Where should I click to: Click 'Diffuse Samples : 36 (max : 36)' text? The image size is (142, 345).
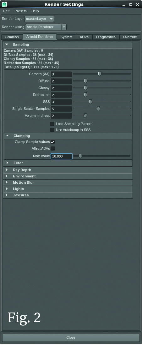29,55
